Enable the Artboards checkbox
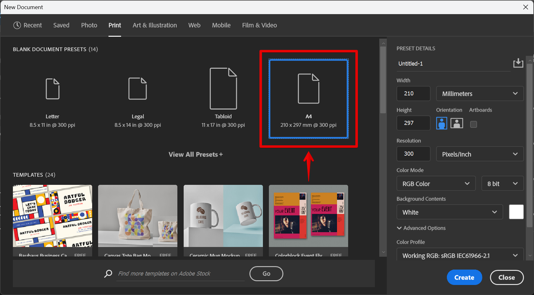534x295 pixels. 473,124
